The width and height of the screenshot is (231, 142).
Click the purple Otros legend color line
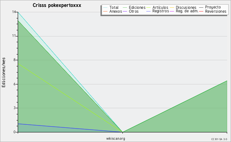tap(125, 11)
